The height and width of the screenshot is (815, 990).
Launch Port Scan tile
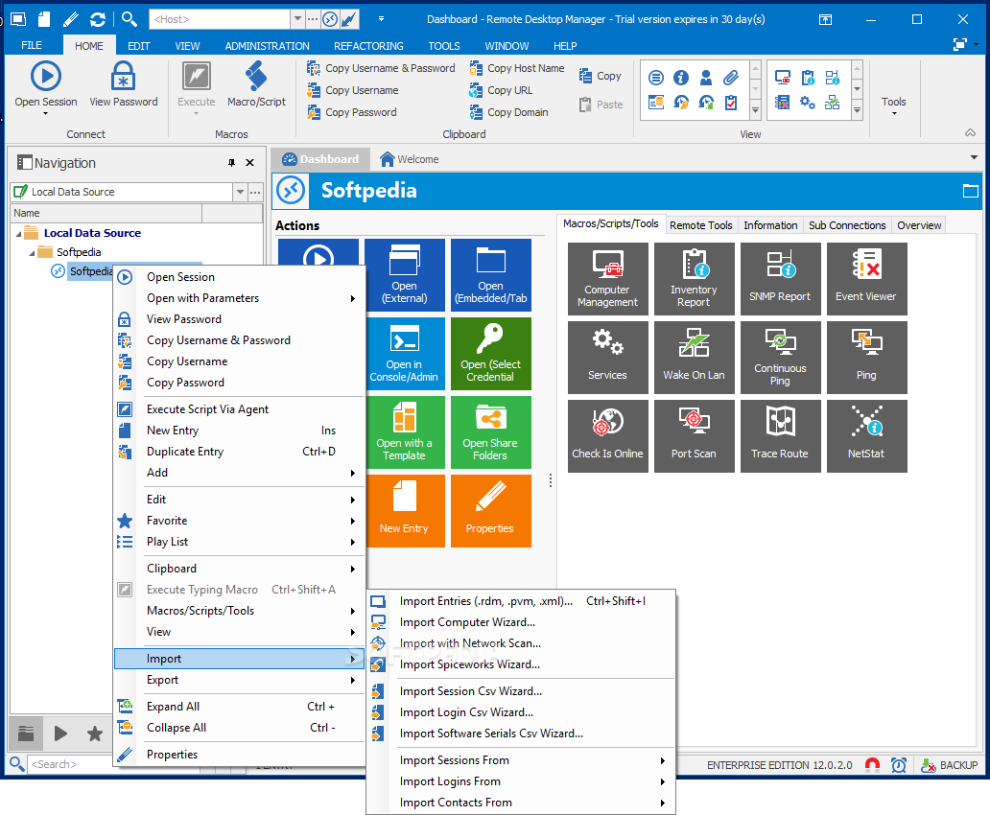click(694, 436)
